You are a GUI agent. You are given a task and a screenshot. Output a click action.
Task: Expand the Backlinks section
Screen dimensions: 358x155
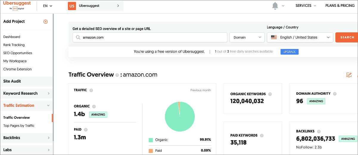pos(27,138)
